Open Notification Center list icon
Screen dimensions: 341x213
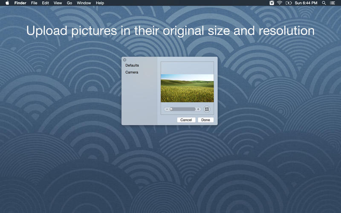pyautogui.click(x=332, y=3)
